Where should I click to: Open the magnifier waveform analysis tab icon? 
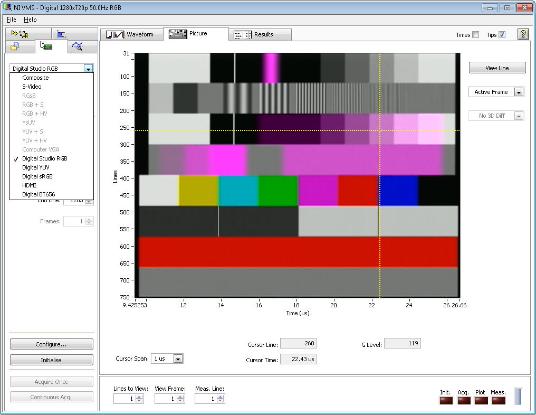click(x=78, y=46)
